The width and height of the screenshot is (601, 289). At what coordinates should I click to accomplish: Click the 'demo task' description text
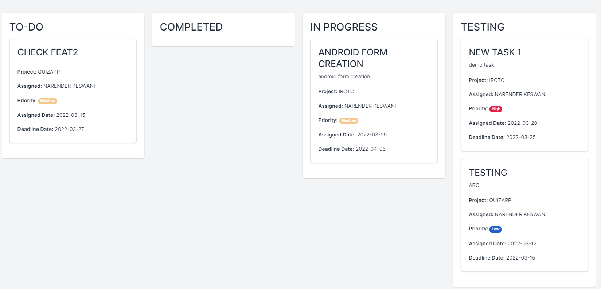pyautogui.click(x=481, y=65)
